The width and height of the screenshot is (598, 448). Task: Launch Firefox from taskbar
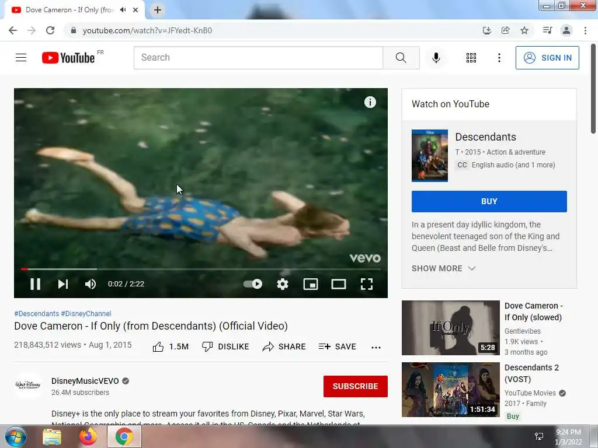pos(88,436)
